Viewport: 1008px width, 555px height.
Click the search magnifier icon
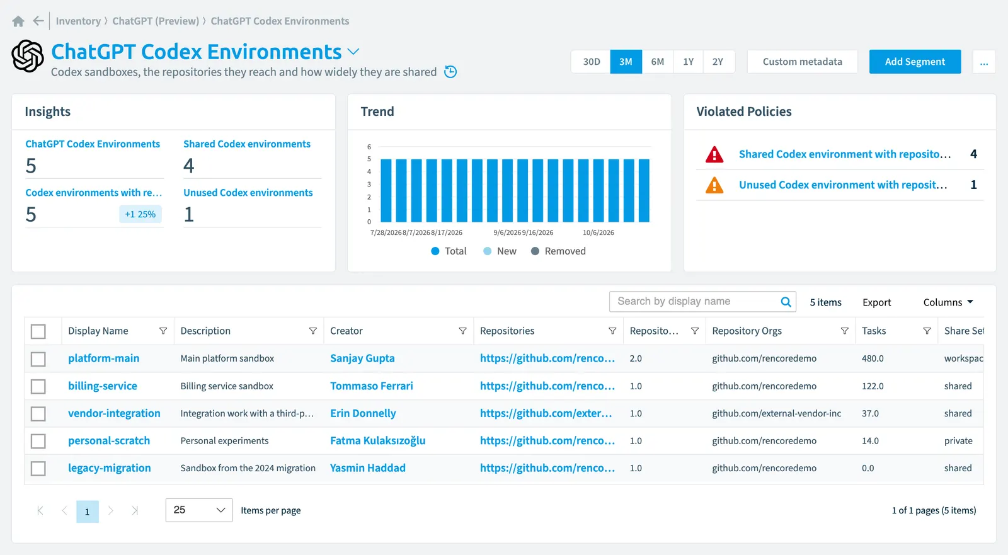786,302
